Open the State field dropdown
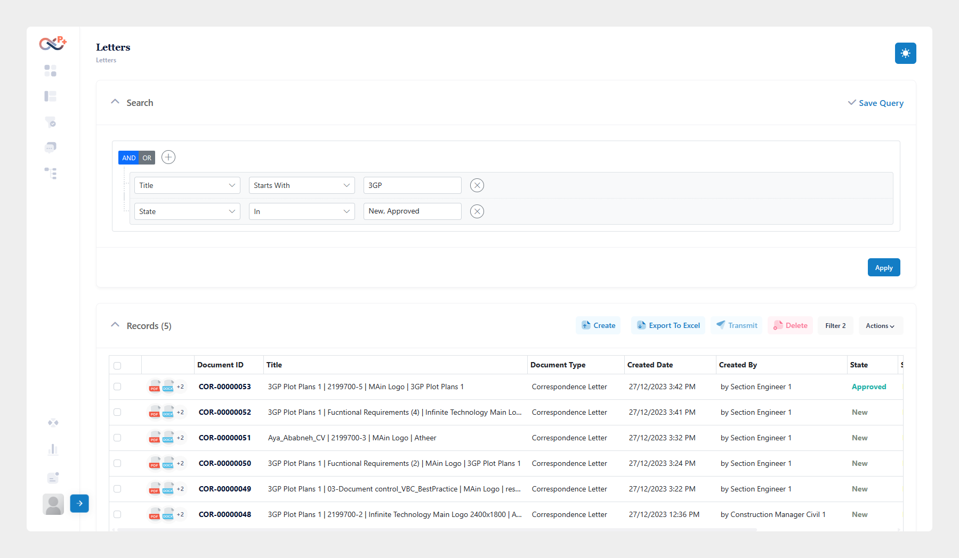 [187, 211]
